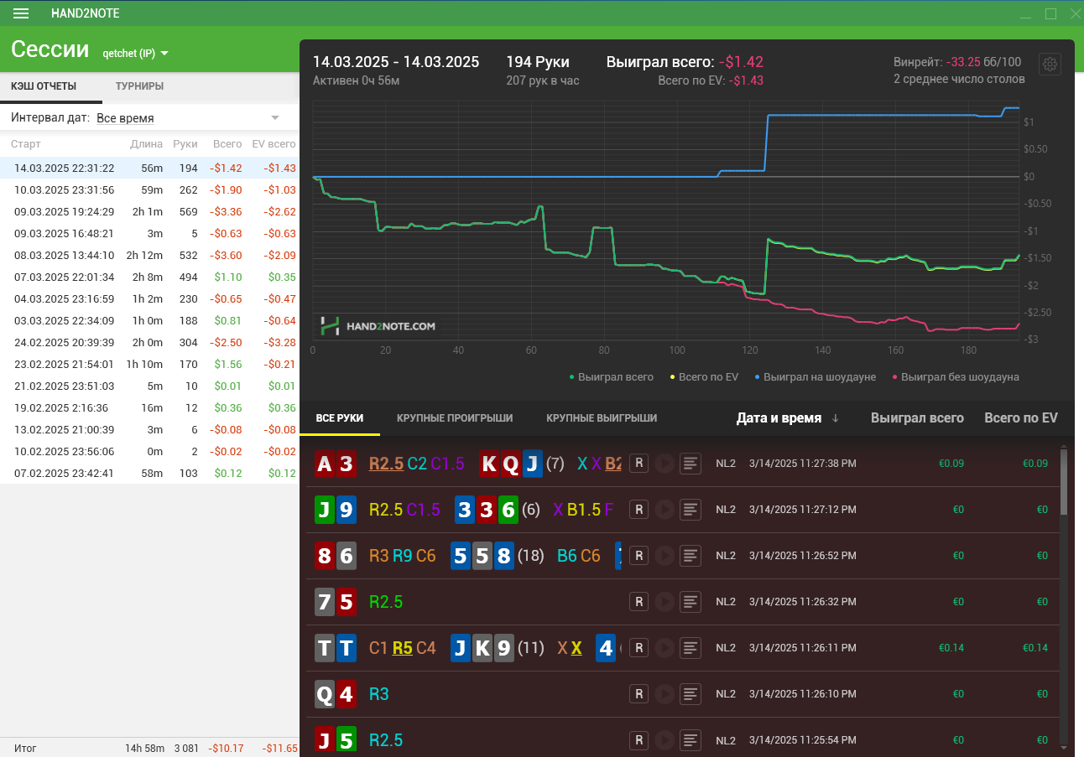
Task: Select session 07.02.2025 23:42:41
Action: click(x=149, y=473)
